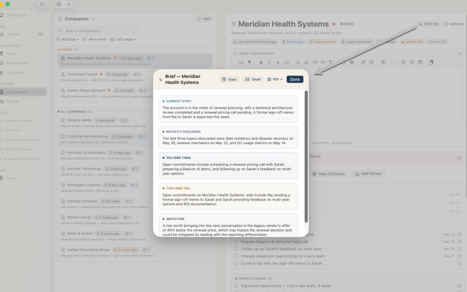Screen dimensions: 467x292
Task: Click the Search companies field
Action: click(x=97, y=31)
